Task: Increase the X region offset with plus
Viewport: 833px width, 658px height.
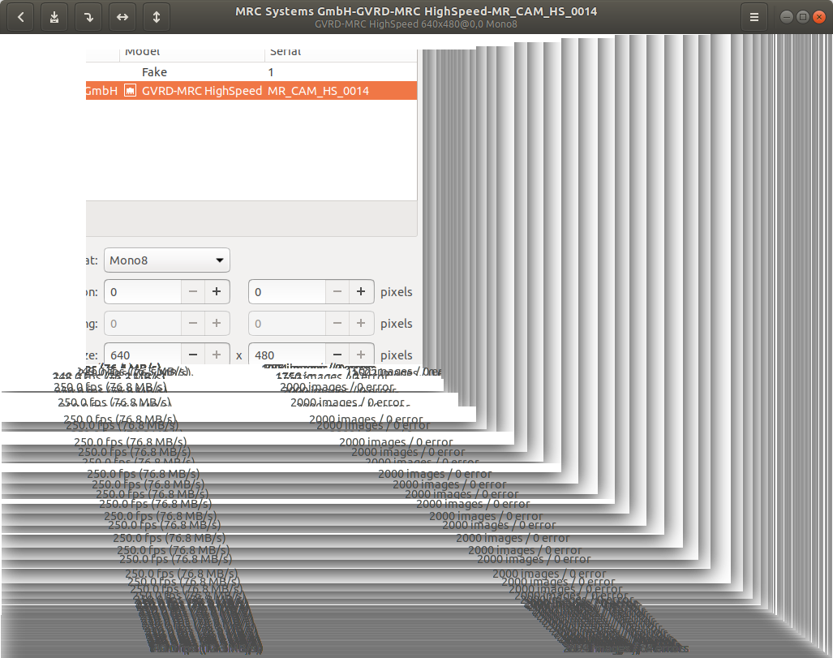Action: (x=217, y=291)
